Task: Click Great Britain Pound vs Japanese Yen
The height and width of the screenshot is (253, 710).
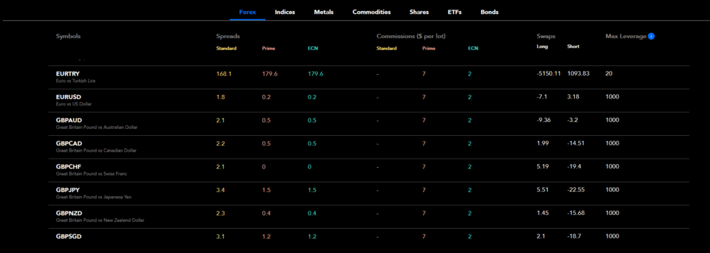Action: point(94,197)
